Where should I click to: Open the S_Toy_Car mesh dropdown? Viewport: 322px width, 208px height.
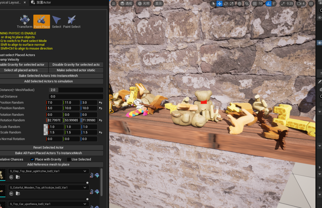tap(85, 204)
